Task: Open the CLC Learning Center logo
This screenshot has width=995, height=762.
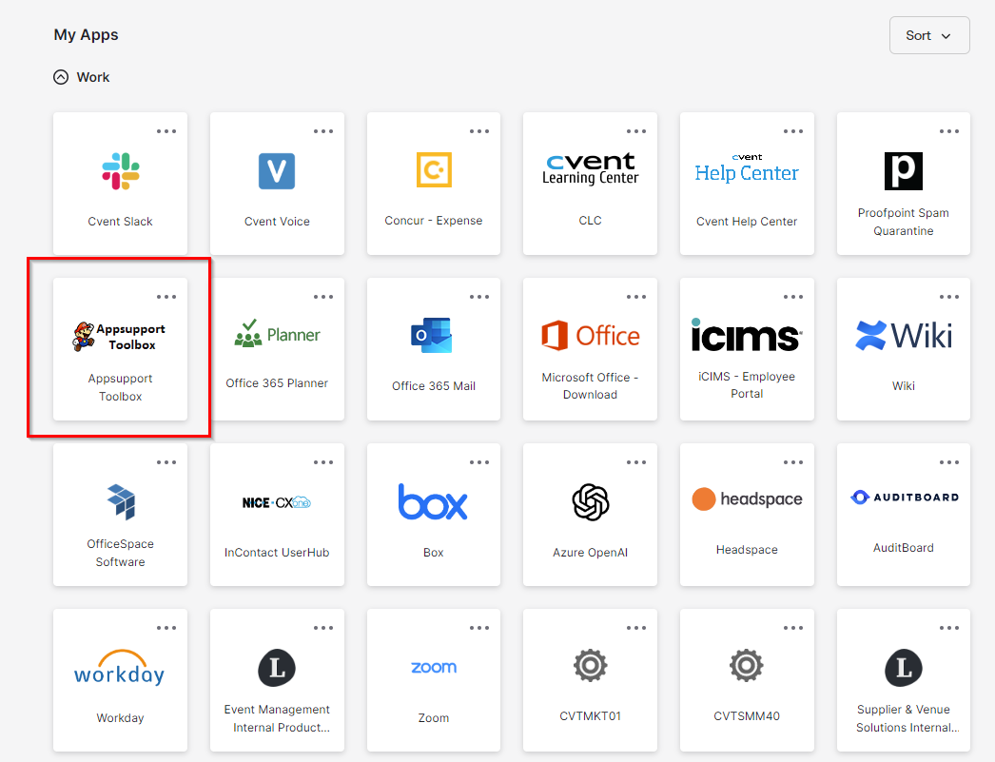Action: (x=590, y=168)
